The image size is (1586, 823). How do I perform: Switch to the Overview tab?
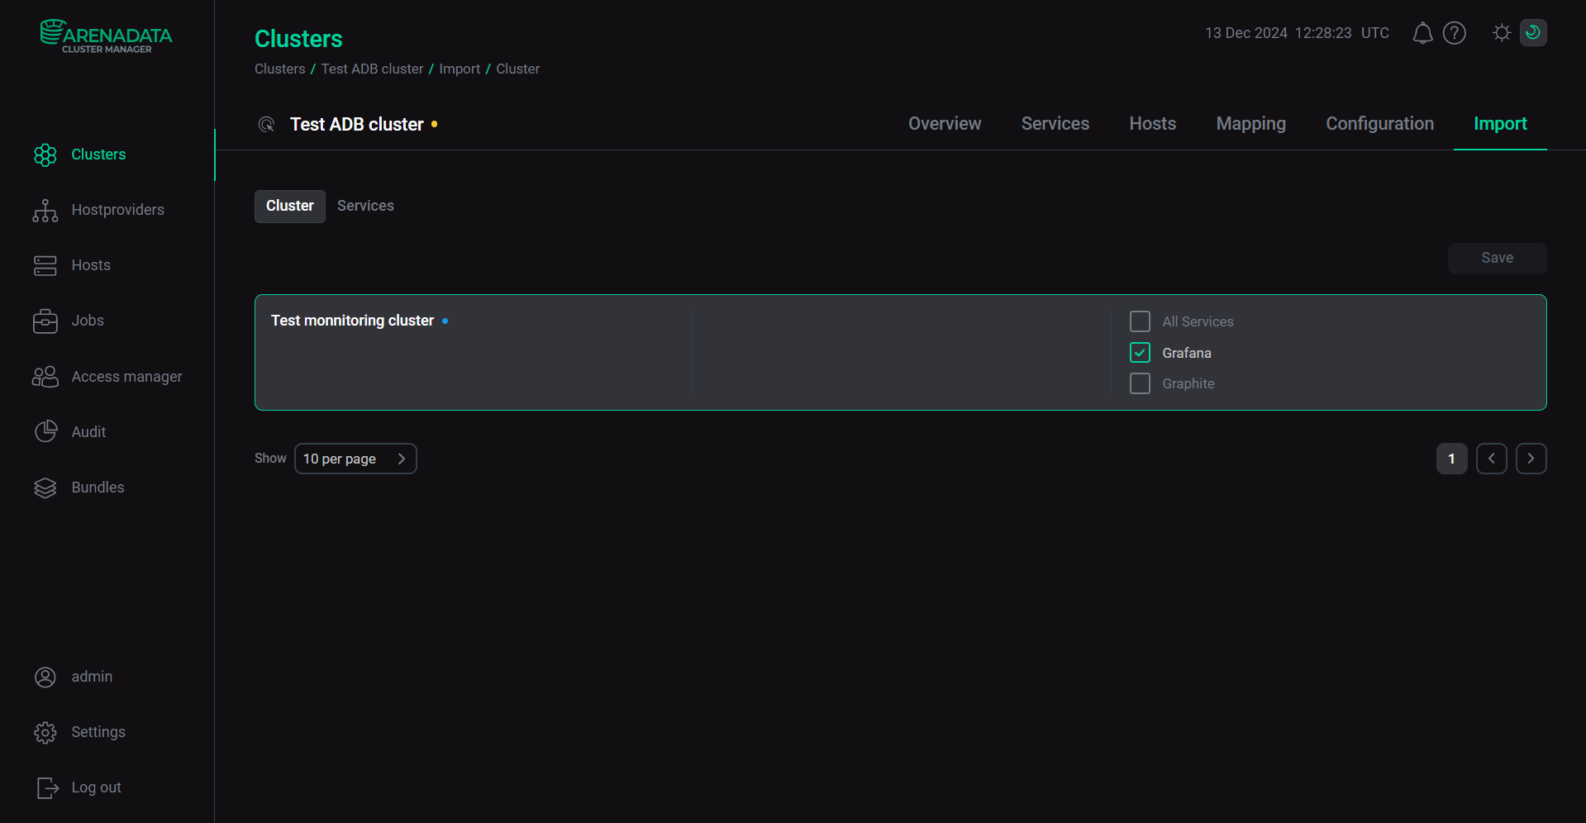(x=945, y=124)
